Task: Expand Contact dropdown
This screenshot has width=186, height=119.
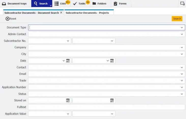Action: tap(182, 67)
